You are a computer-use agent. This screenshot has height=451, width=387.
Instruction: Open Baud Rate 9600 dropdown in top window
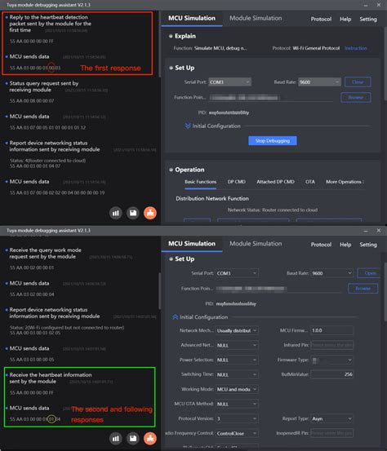tap(319, 82)
